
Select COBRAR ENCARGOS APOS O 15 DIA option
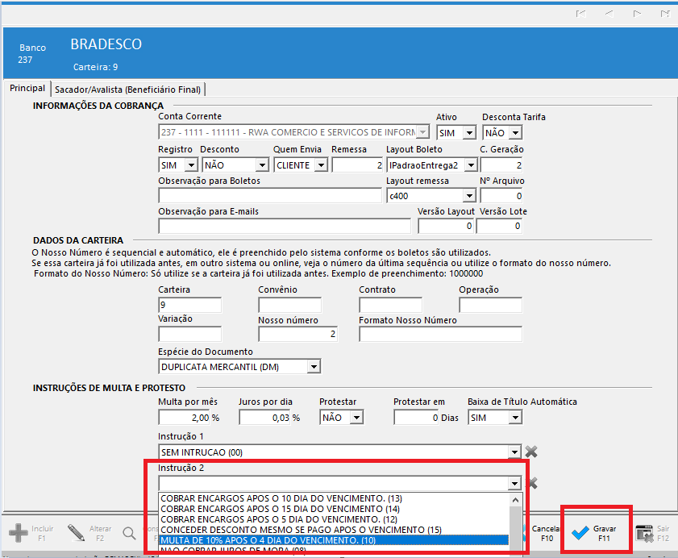[334, 509]
